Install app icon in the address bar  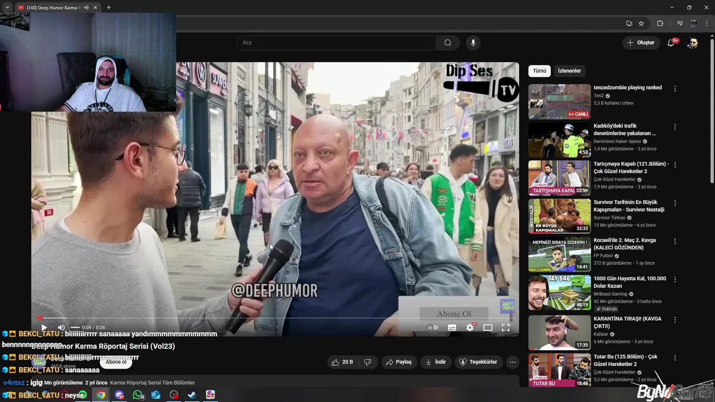coord(629,23)
